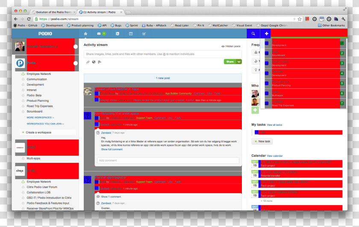This screenshot has width=359, height=227.
Task: Click the Podio organization logo in sidebar
Action: tap(20, 63)
